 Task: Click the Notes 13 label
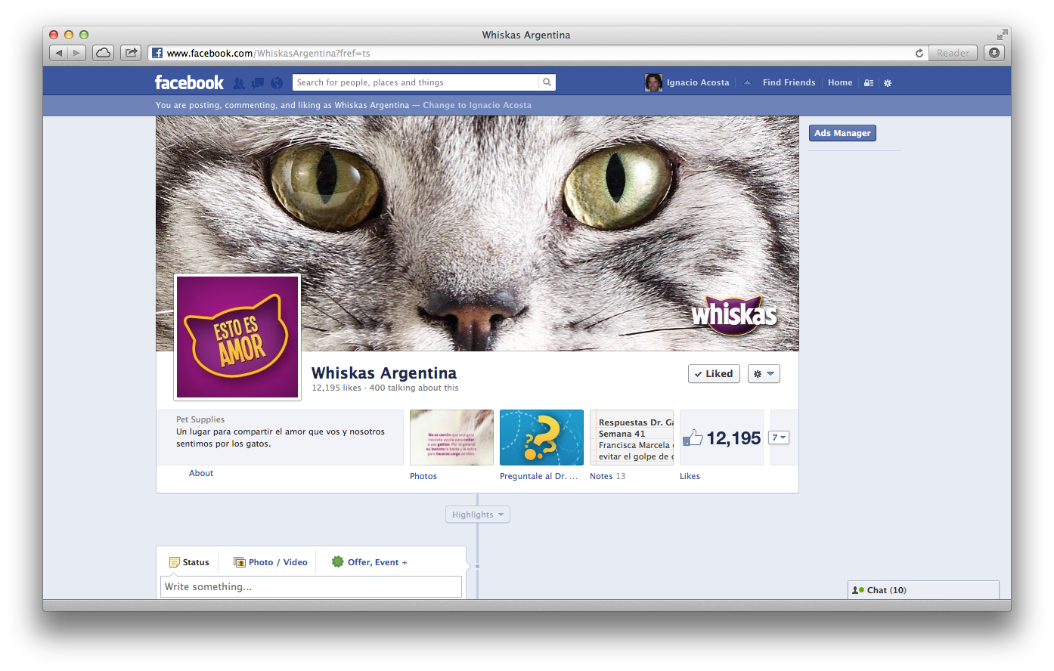point(608,476)
